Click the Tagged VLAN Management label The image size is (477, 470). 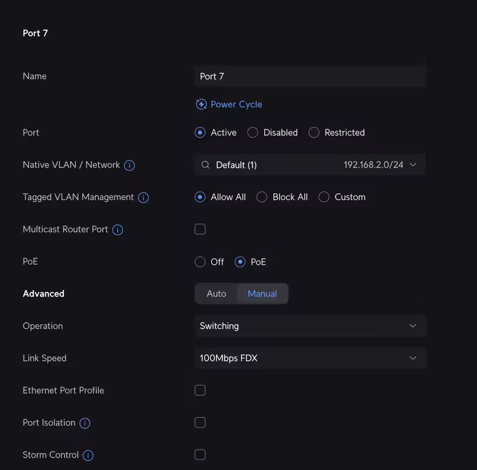(78, 197)
